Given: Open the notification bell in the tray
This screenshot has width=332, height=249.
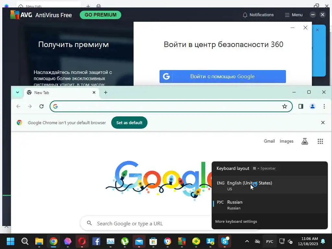Looking at the screenshot, I should coord(323,241).
